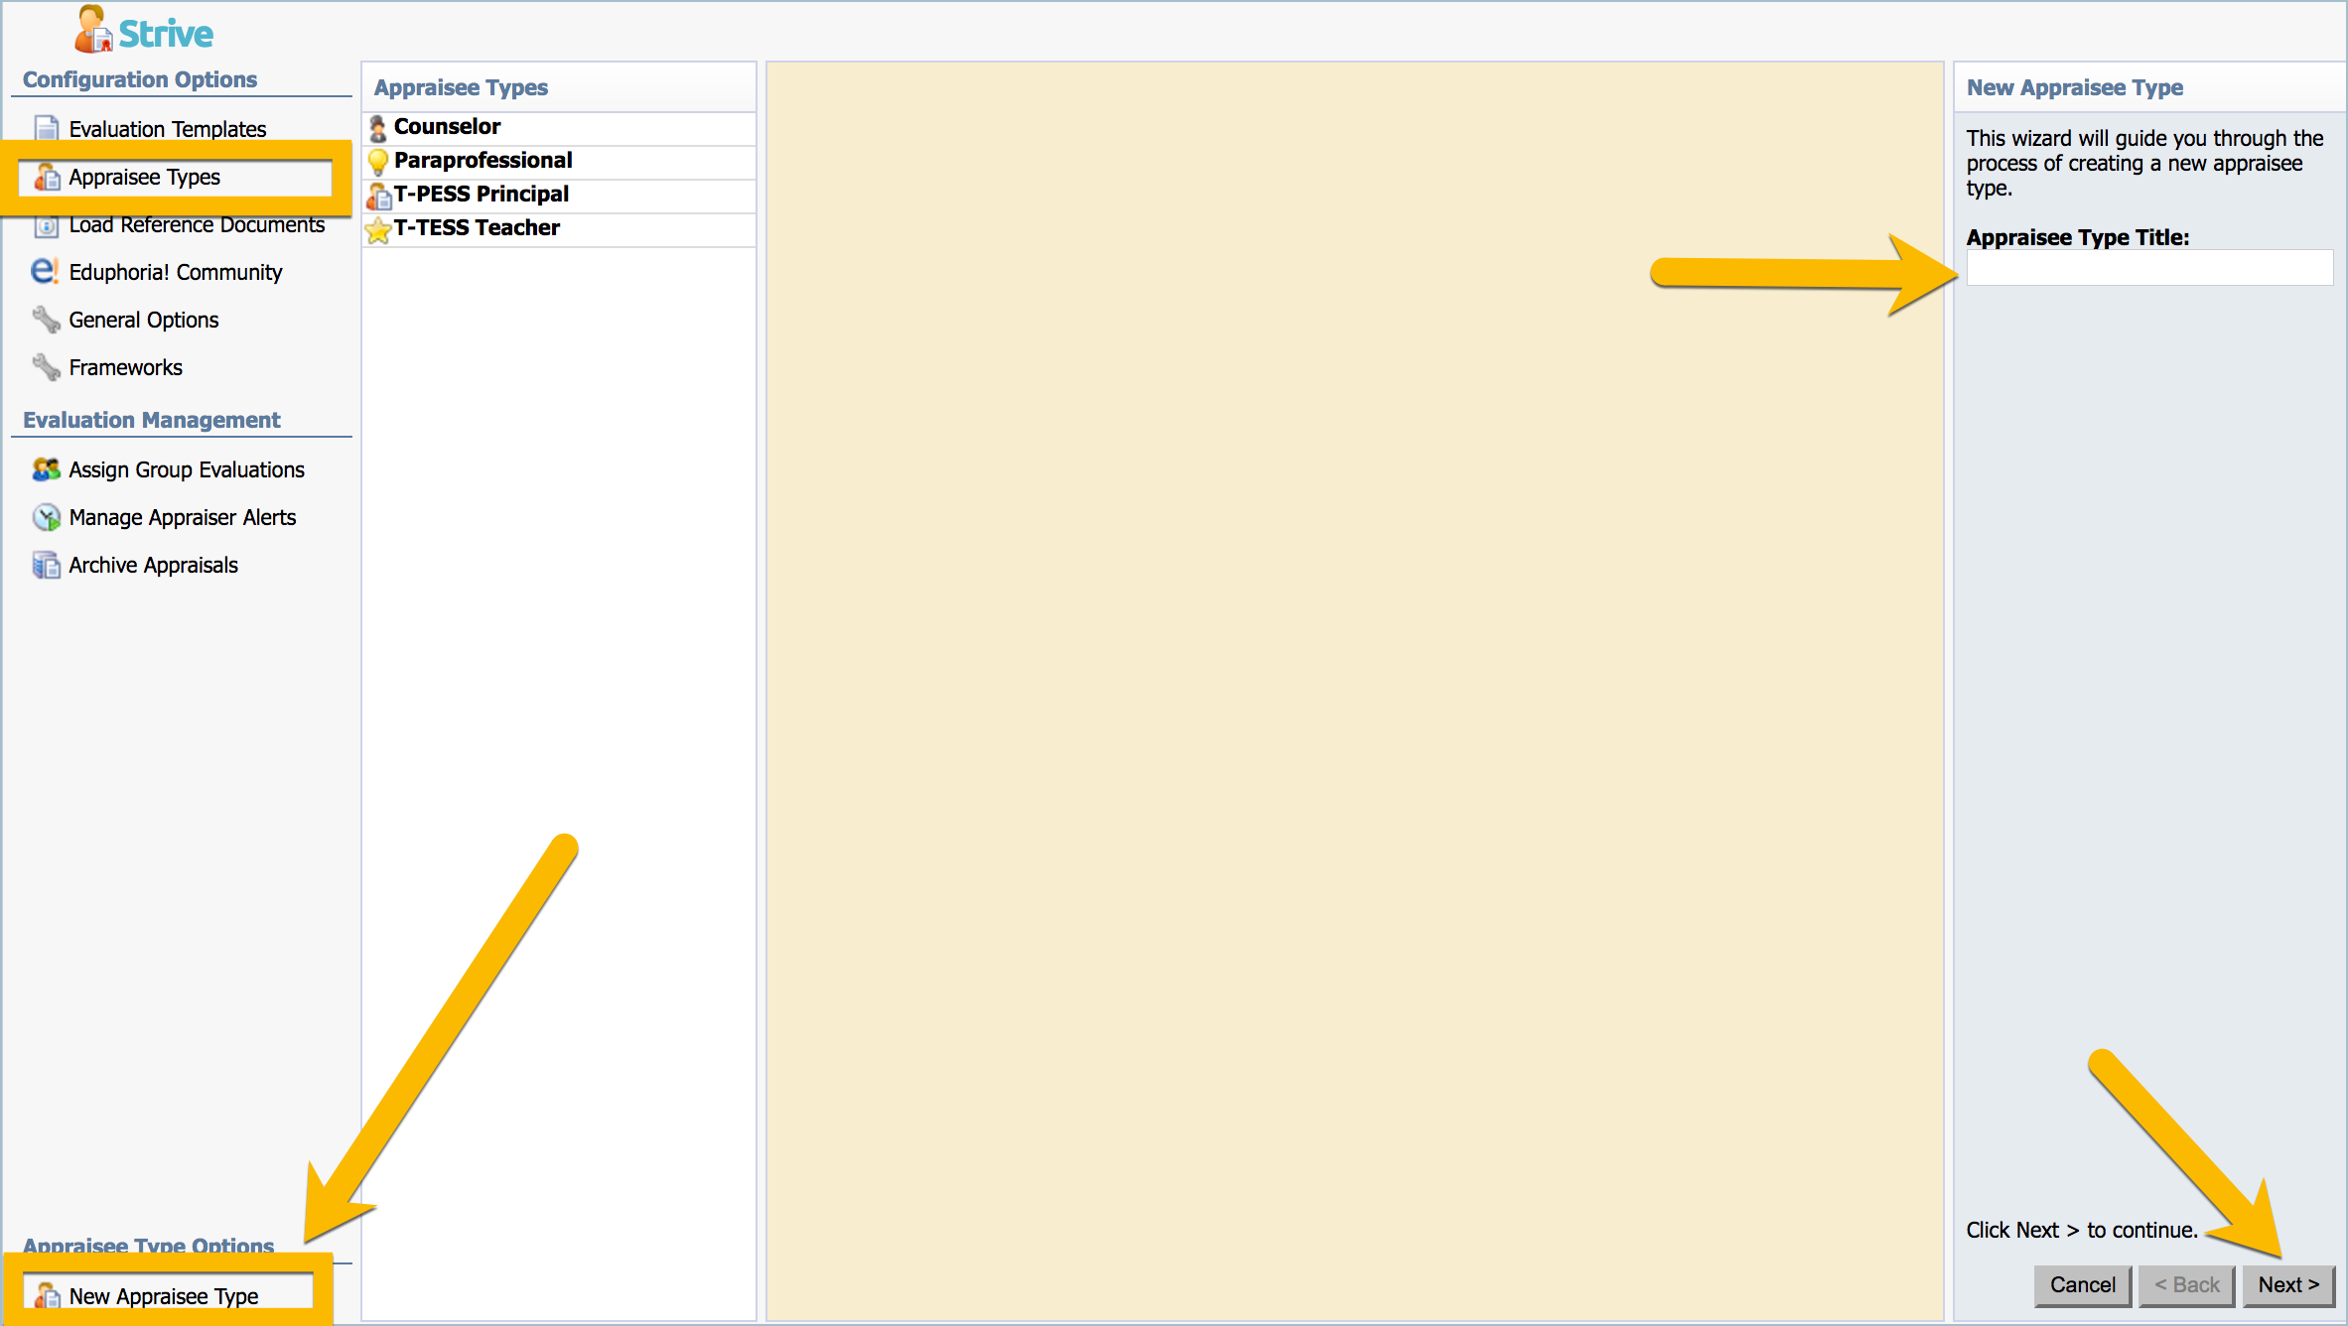Click the Manage Appraiser Alerts icon

click(46, 517)
